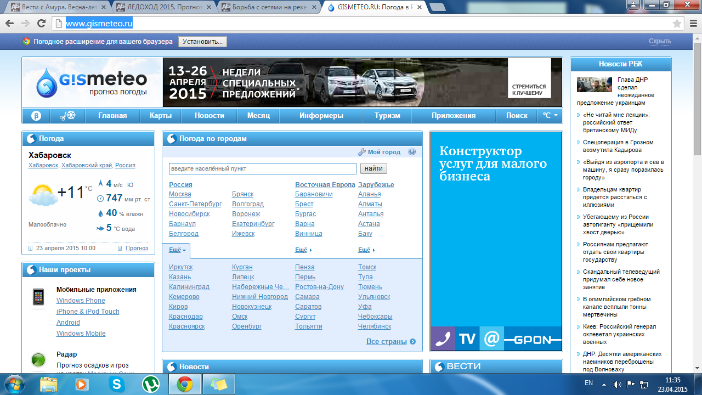Click the phone icon in the ad banner
Image resolution: width=702 pixels, height=395 pixels.
[442, 339]
